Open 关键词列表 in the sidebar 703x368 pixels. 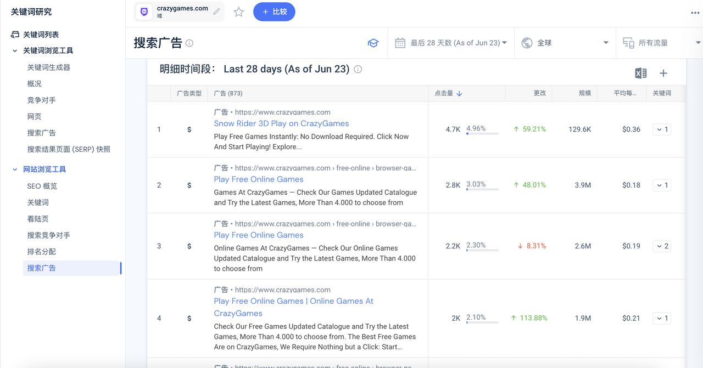[41, 35]
